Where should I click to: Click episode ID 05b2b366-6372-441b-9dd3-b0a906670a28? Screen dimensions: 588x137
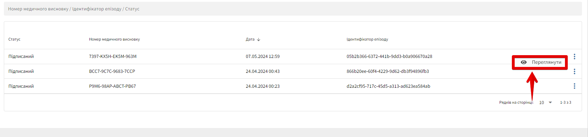(x=389, y=57)
